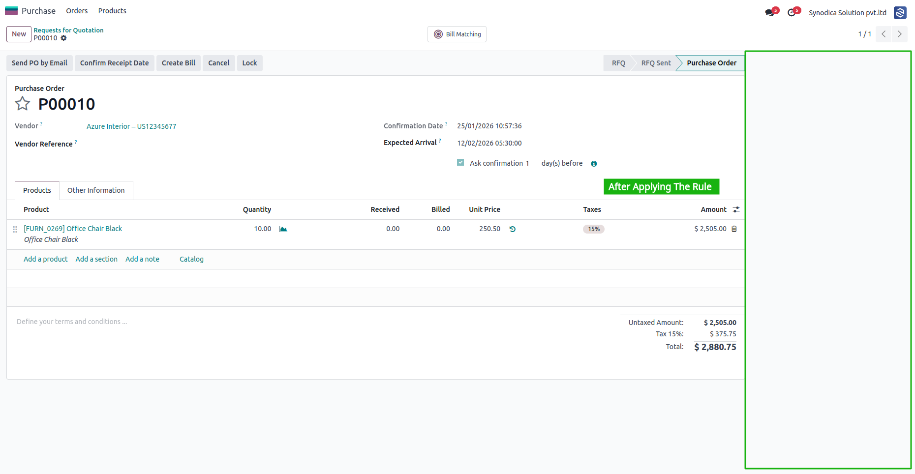Mark purchase order P00010 as favorite star

coord(22,104)
